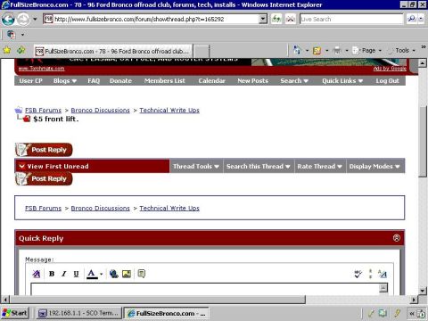Viewport: 428px width, 321px height.
Task: Open the FAQ forum link
Action: point(94,81)
